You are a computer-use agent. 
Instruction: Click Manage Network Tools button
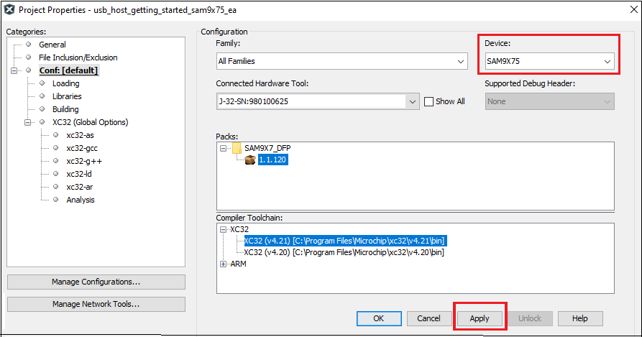pos(96,304)
